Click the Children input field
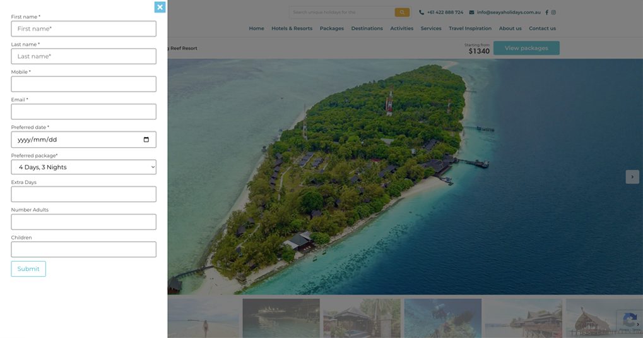Viewport: 643px width, 338px height. [x=84, y=250]
